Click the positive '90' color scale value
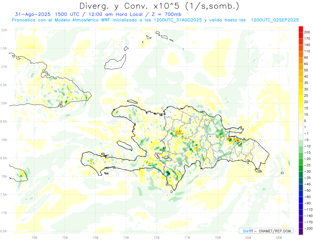Image resolution: width=313 pixels, height=241 pixels. coord(306,57)
